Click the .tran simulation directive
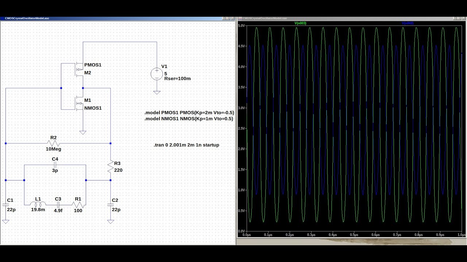467x262 pixels. tap(186, 145)
